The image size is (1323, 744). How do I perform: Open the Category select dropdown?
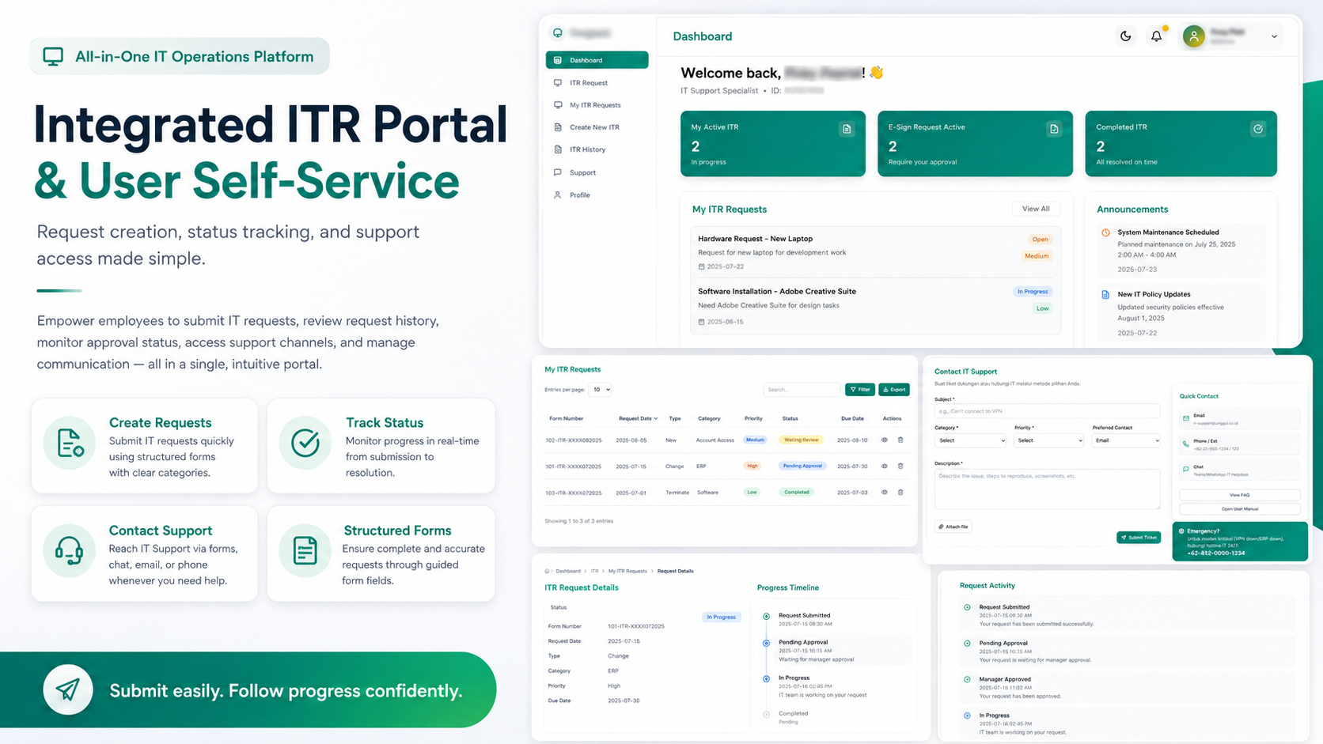[970, 440]
